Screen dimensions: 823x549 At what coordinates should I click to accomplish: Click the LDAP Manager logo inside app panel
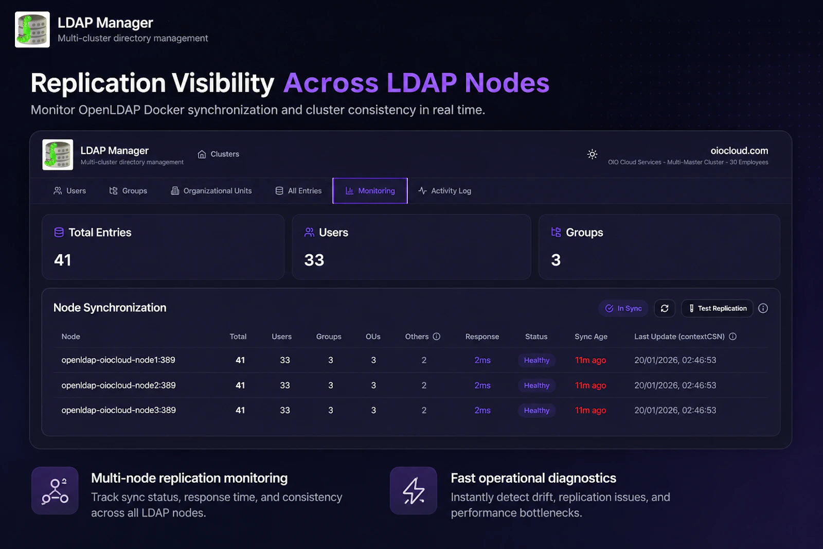(58, 155)
